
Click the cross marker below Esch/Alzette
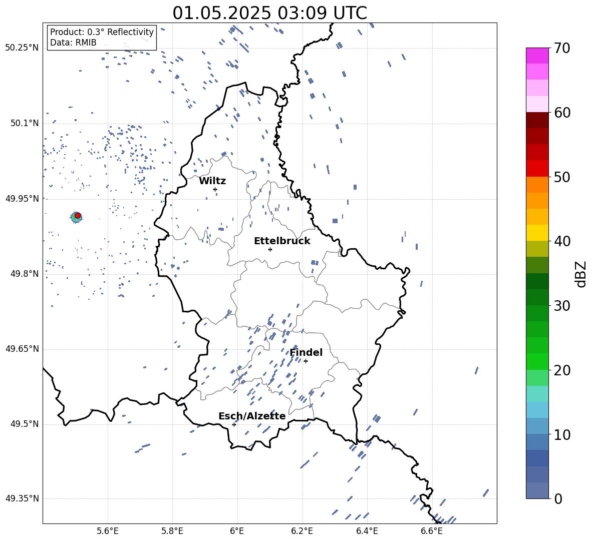[234, 424]
